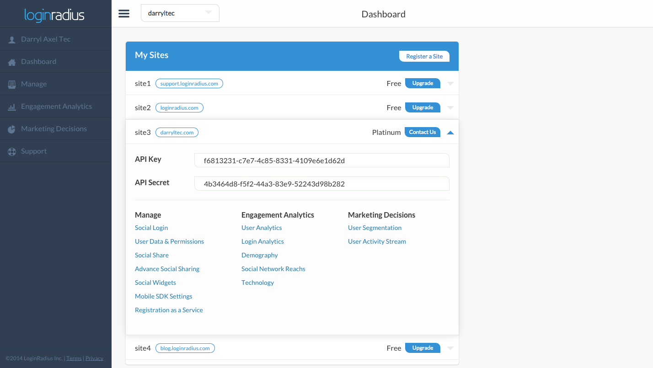Viewport: 653px width, 368px height.
Task: Open the Social Login settings link
Action: pyautogui.click(x=151, y=227)
